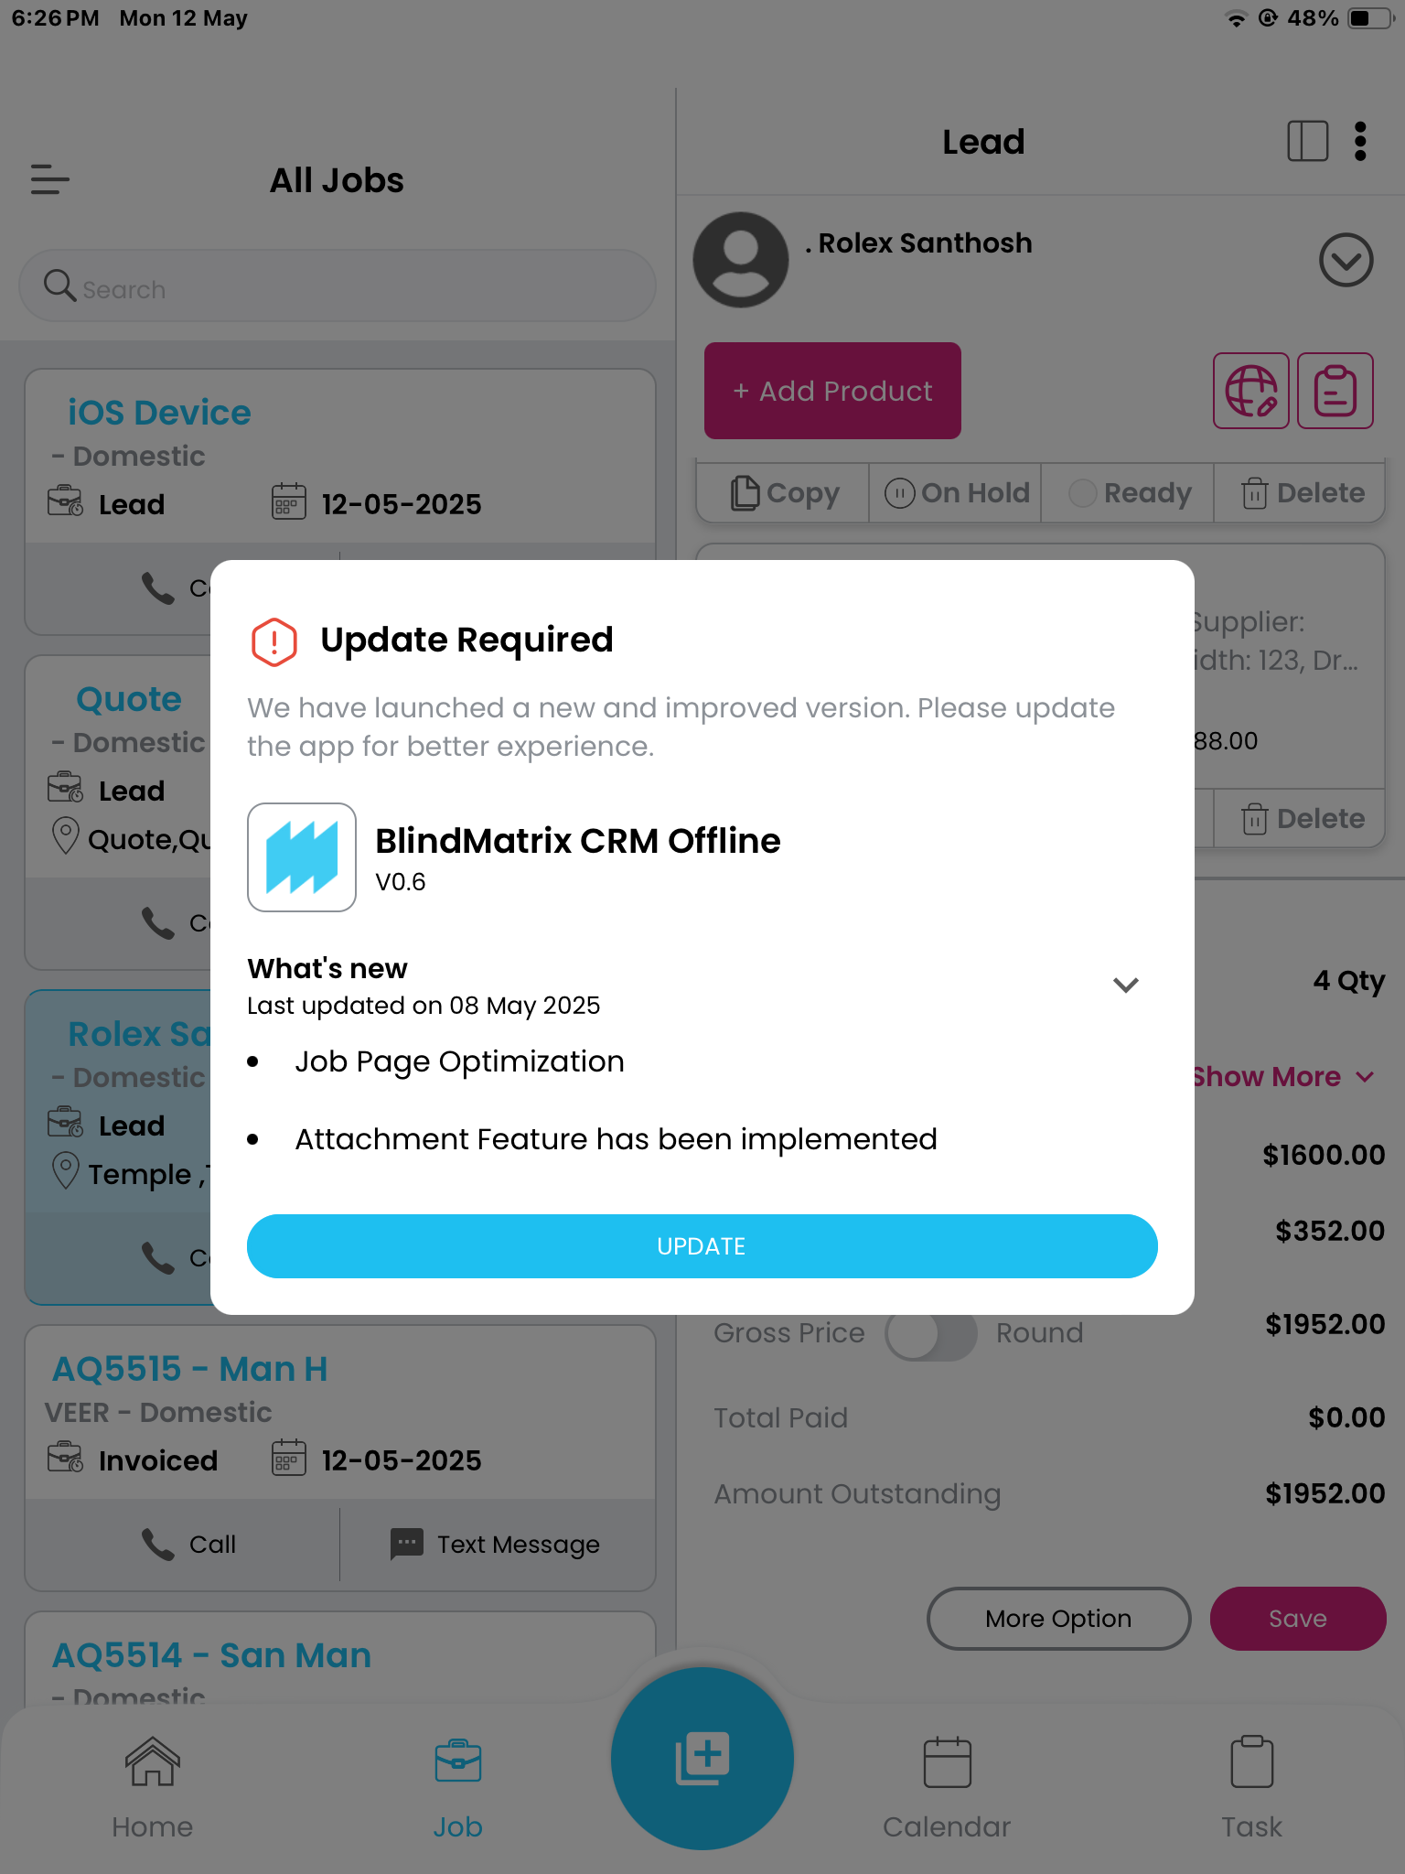This screenshot has width=1405, height=1874.
Task: Click the More Option button
Action: click(x=1058, y=1619)
